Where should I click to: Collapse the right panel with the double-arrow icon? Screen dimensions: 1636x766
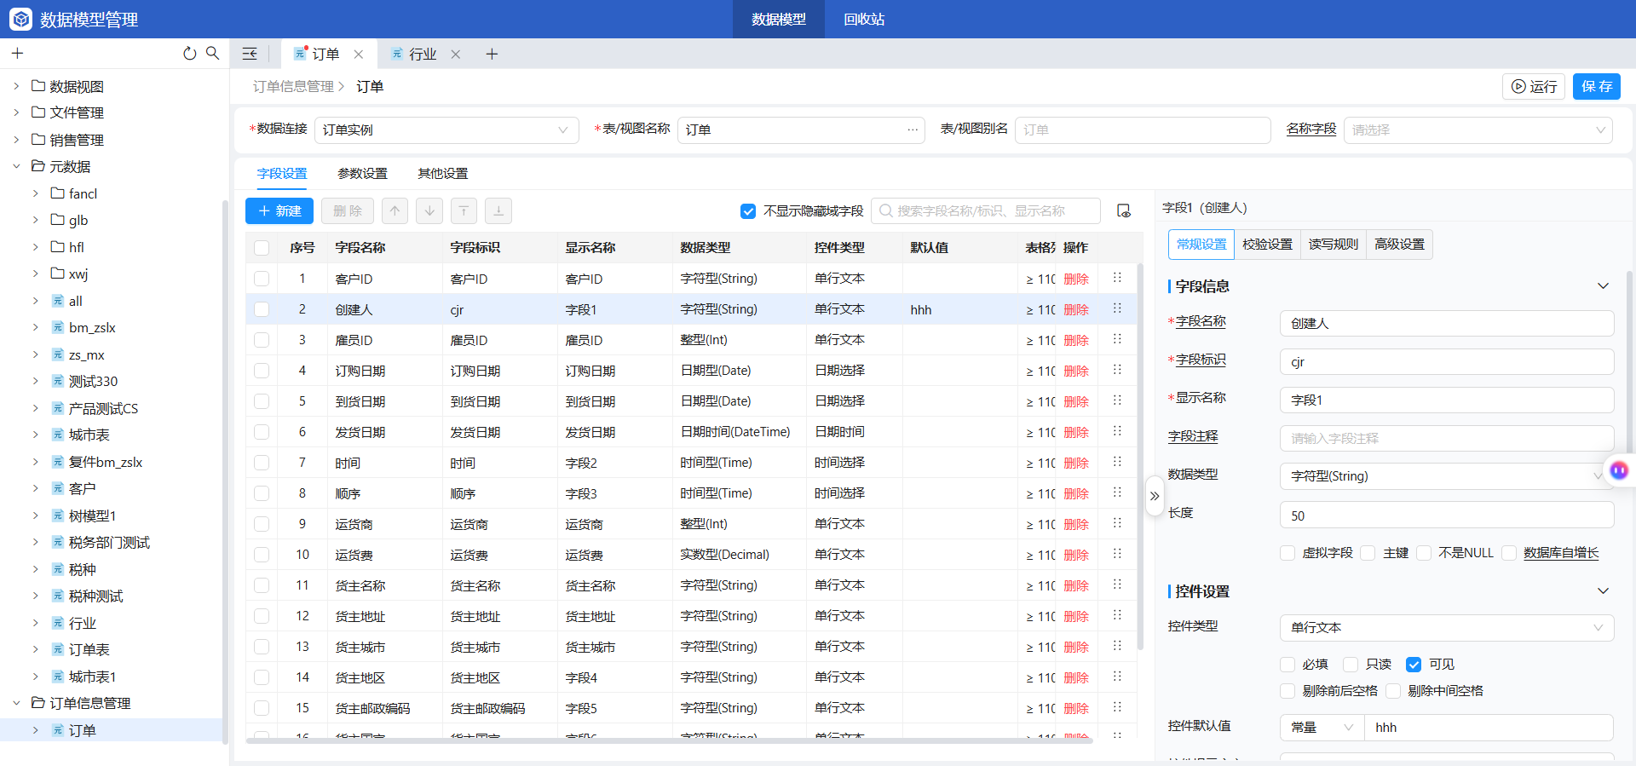pos(1155,496)
